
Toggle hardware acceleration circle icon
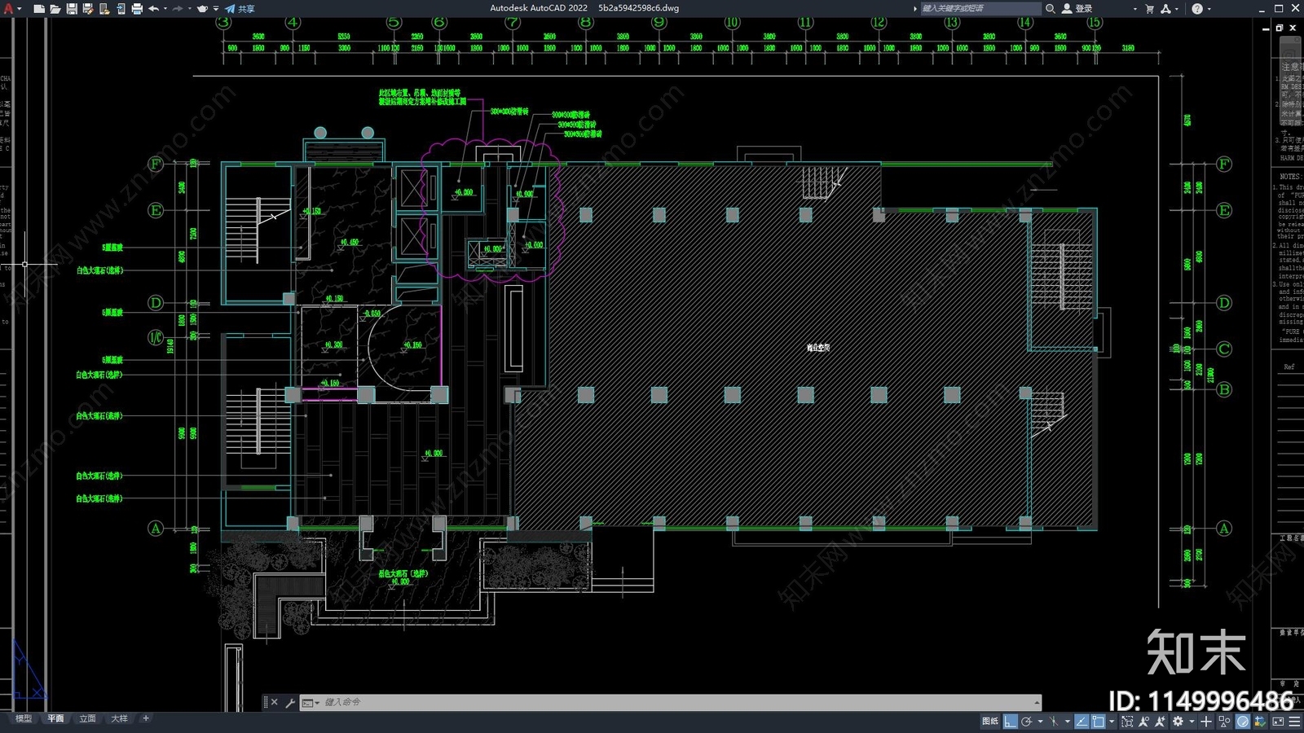(1243, 722)
